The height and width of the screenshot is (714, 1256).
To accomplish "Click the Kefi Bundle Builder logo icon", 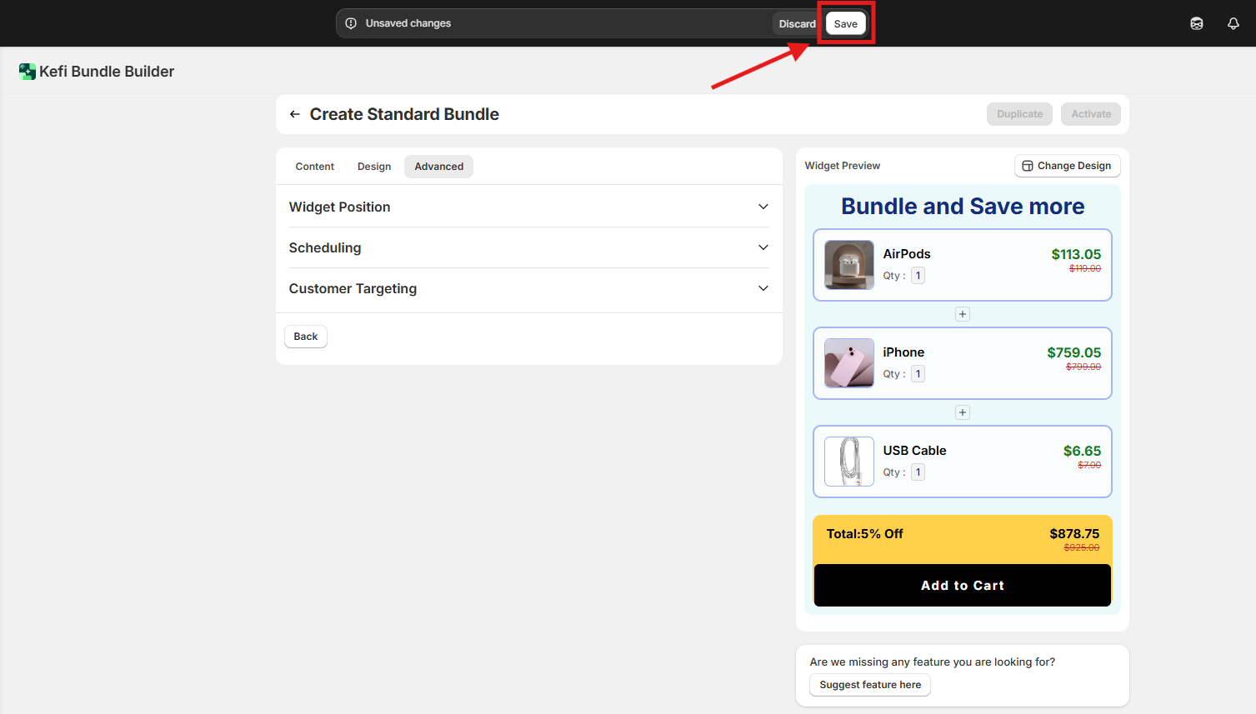I will pos(28,72).
